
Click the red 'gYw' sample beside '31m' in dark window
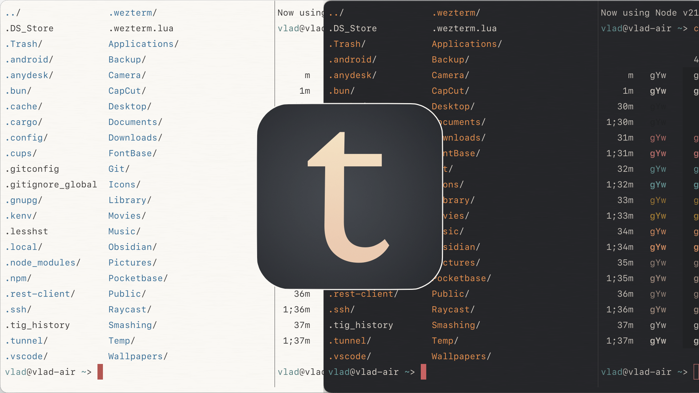(658, 138)
